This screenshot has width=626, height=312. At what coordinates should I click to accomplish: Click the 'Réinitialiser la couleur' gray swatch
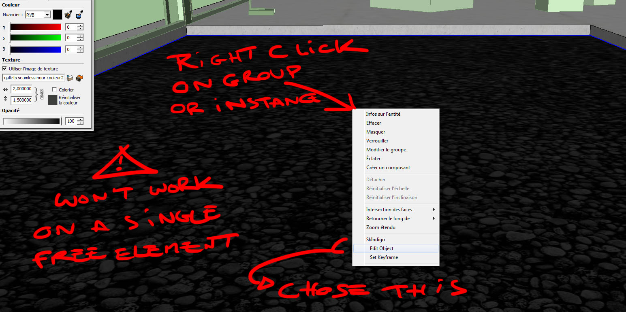[x=53, y=100]
